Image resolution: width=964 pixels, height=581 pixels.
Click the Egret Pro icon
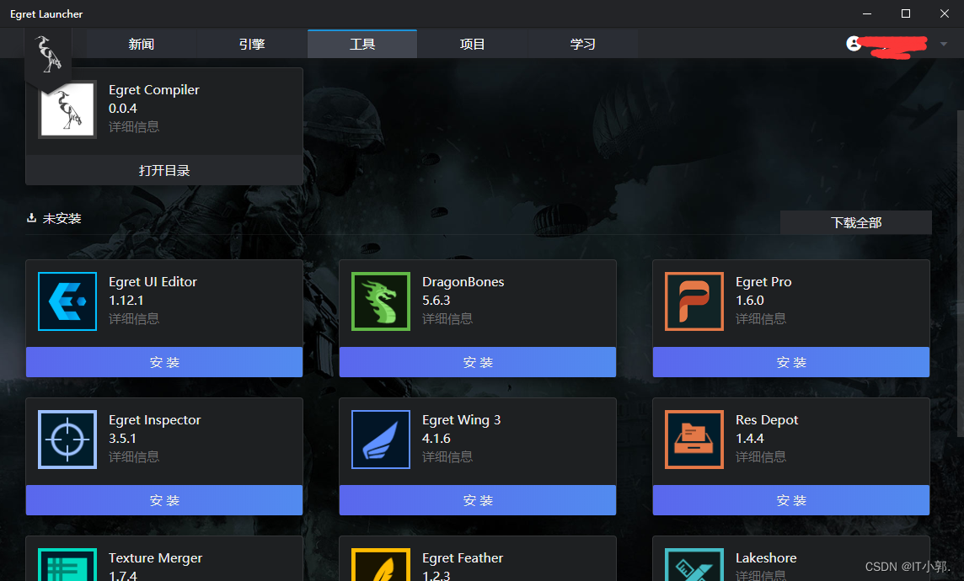tap(694, 301)
